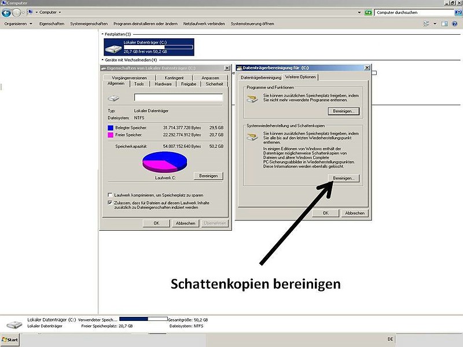Switch to the Hardware tab

point(163,84)
